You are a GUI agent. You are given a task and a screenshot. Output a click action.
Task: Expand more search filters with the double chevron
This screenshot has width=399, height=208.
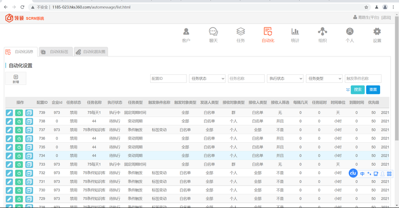coord(348,90)
